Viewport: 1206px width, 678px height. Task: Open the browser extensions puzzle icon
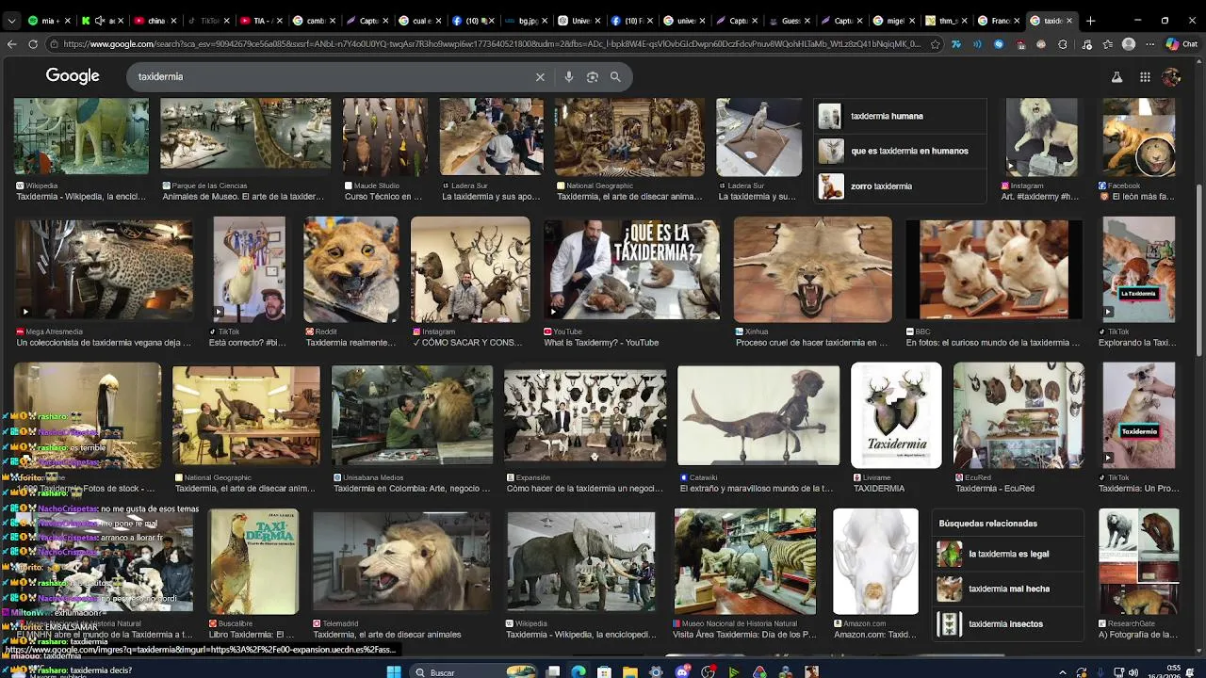[x=1063, y=44]
